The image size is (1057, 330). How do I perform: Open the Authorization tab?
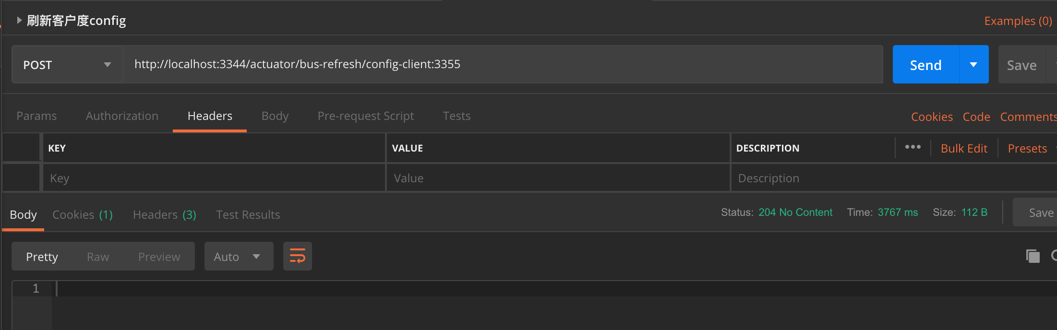tap(122, 116)
